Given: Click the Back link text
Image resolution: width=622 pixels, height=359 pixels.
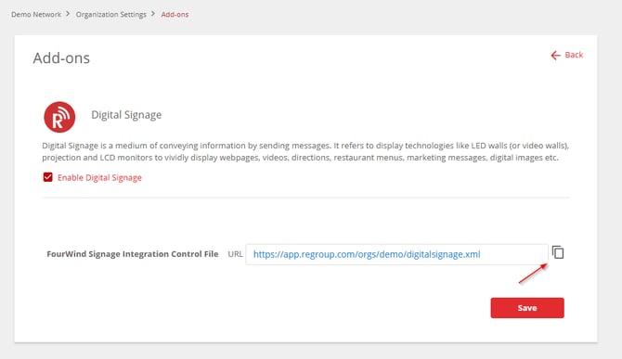Looking at the screenshot, I should [574, 55].
